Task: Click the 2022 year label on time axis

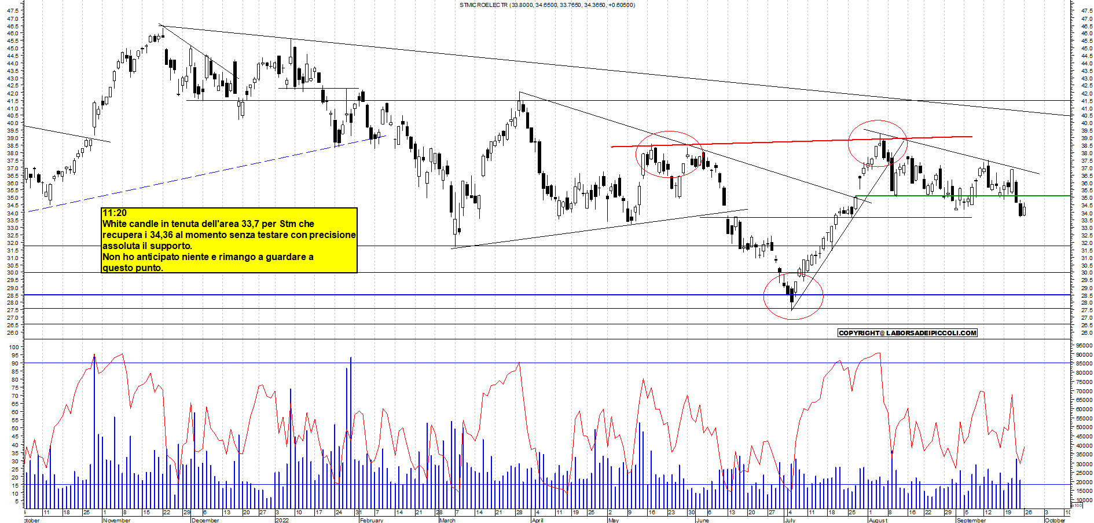Action: [x=282, y=520]
